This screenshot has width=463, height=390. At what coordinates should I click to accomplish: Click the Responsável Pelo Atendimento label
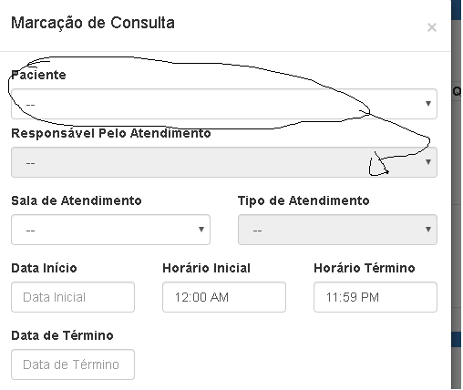coord(111,133)
